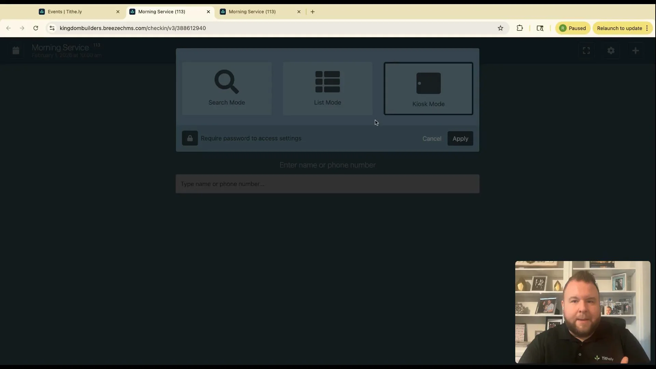This screenshot has height=369, width=656.
Task: Open check-in settings gear icon
Action: [611, 51]
